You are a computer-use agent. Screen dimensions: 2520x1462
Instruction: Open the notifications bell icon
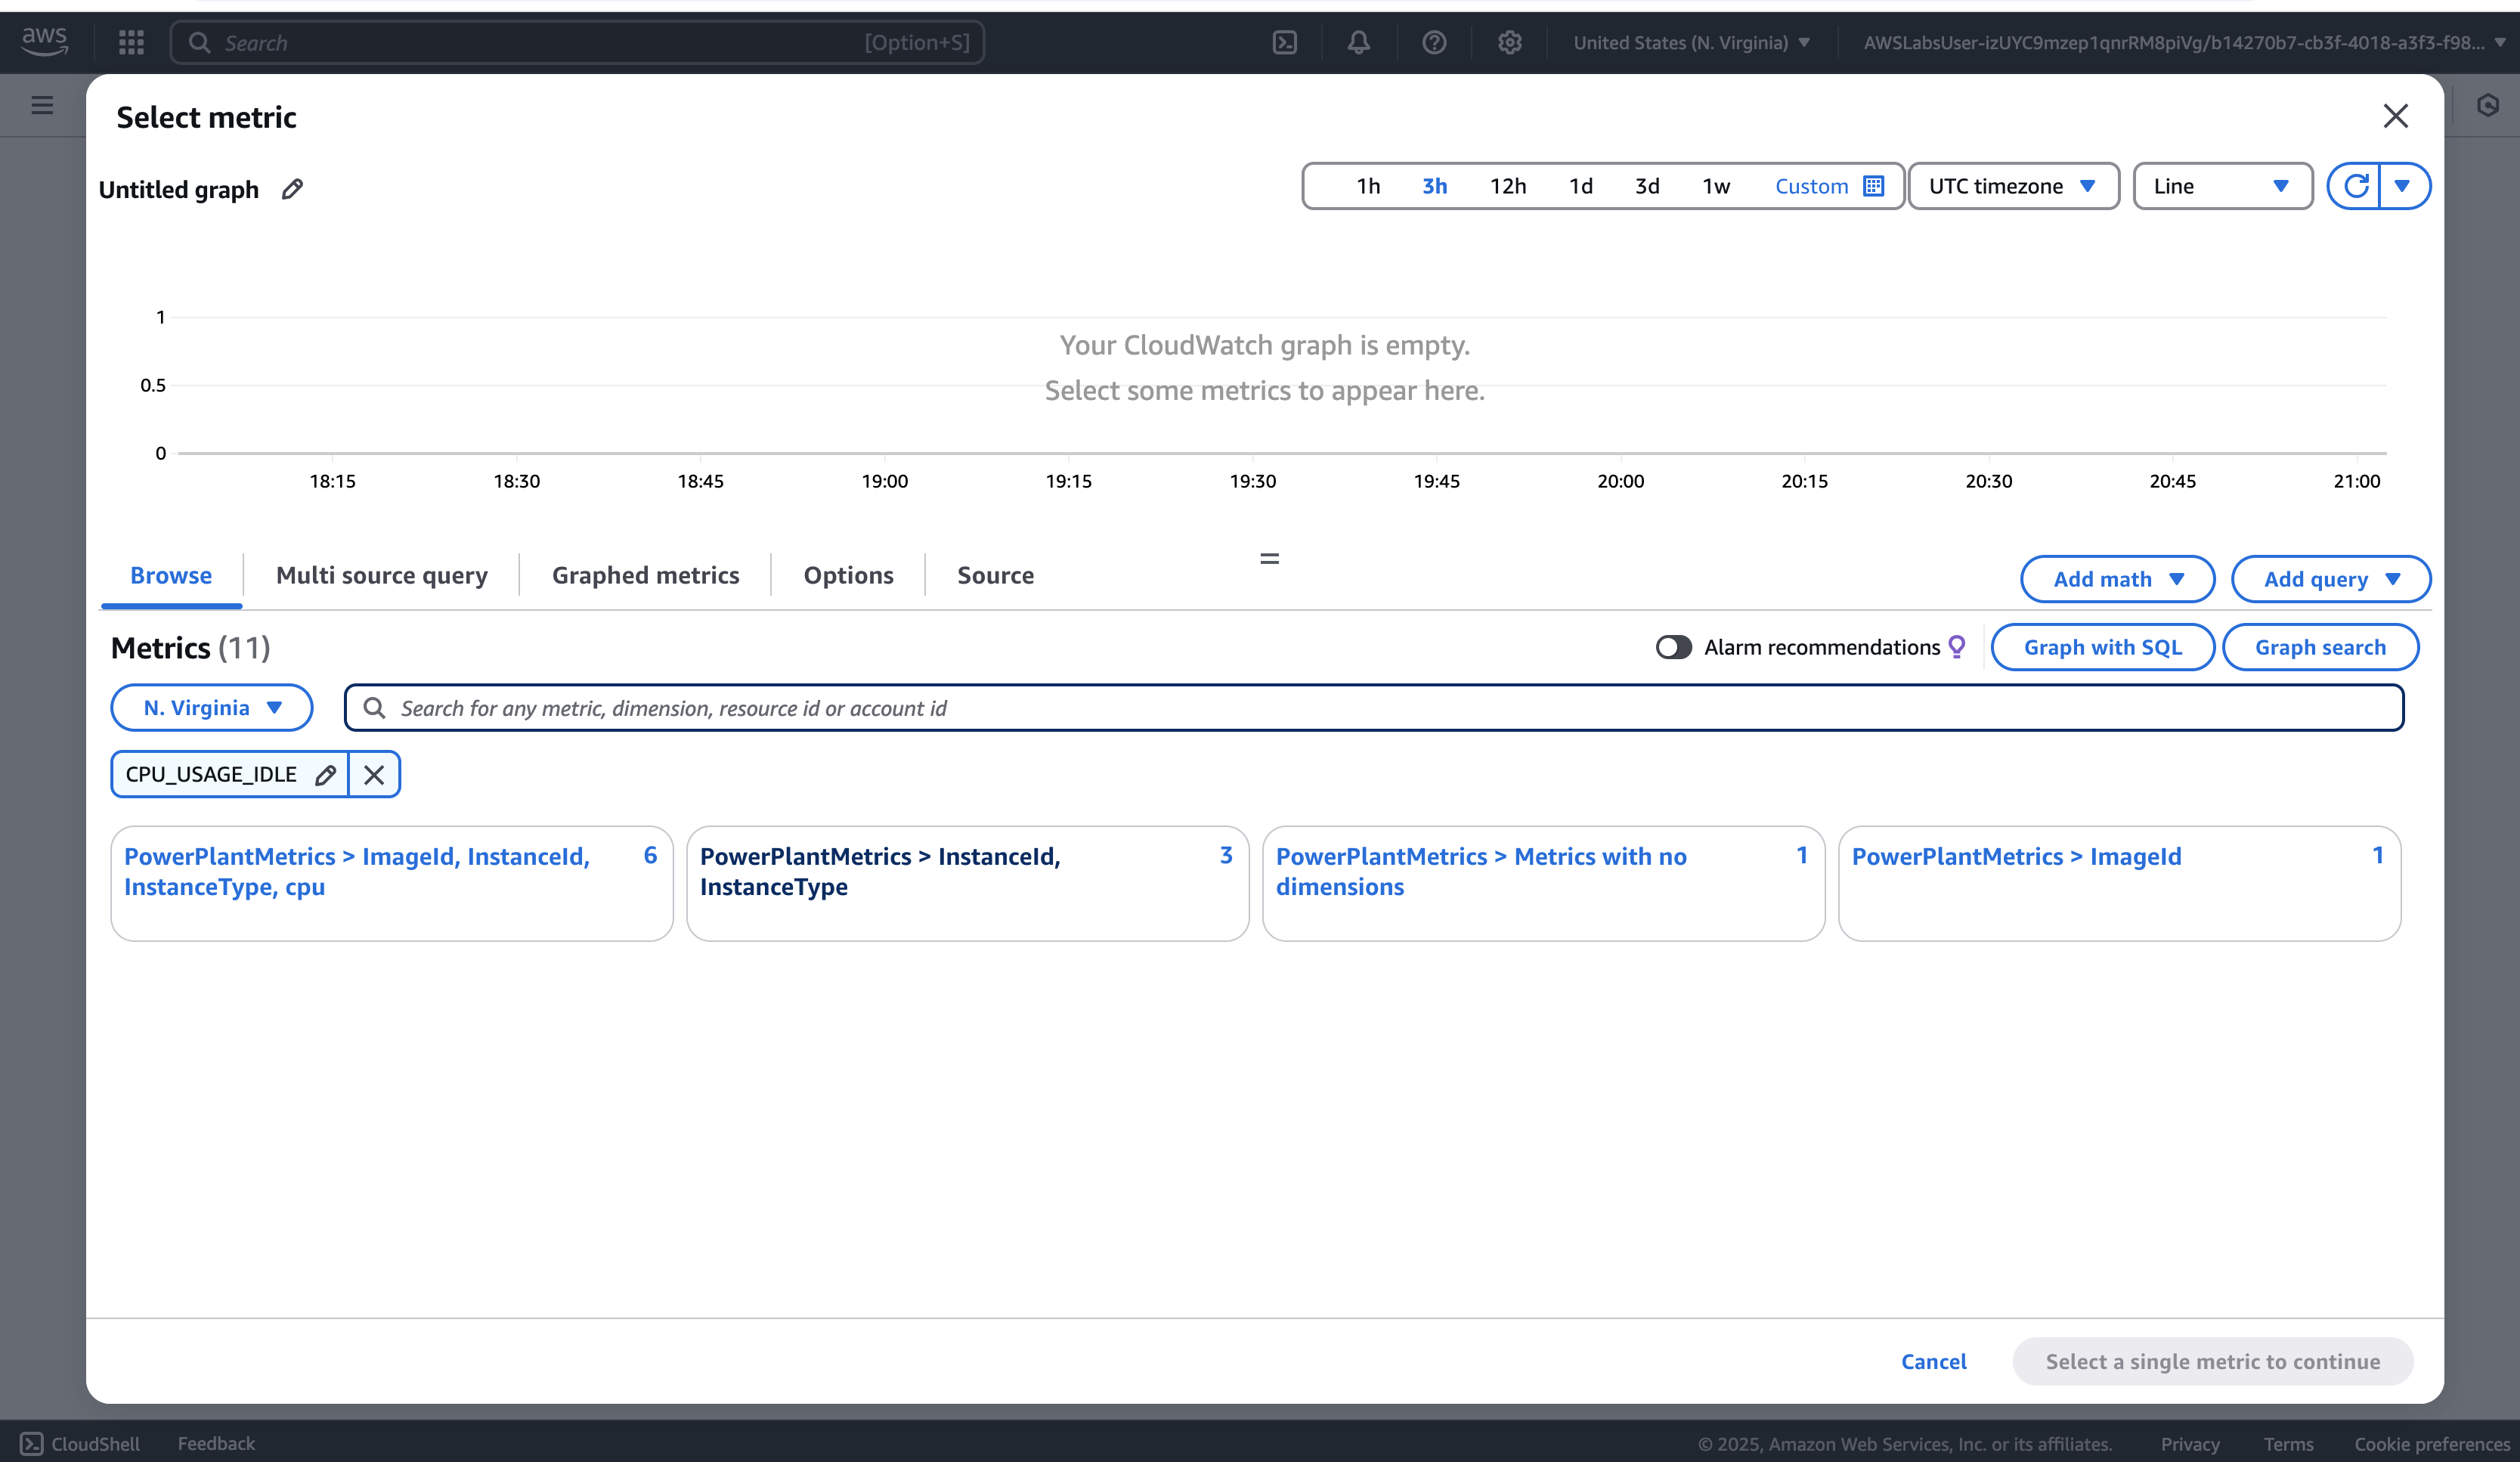pos(1358,42)
